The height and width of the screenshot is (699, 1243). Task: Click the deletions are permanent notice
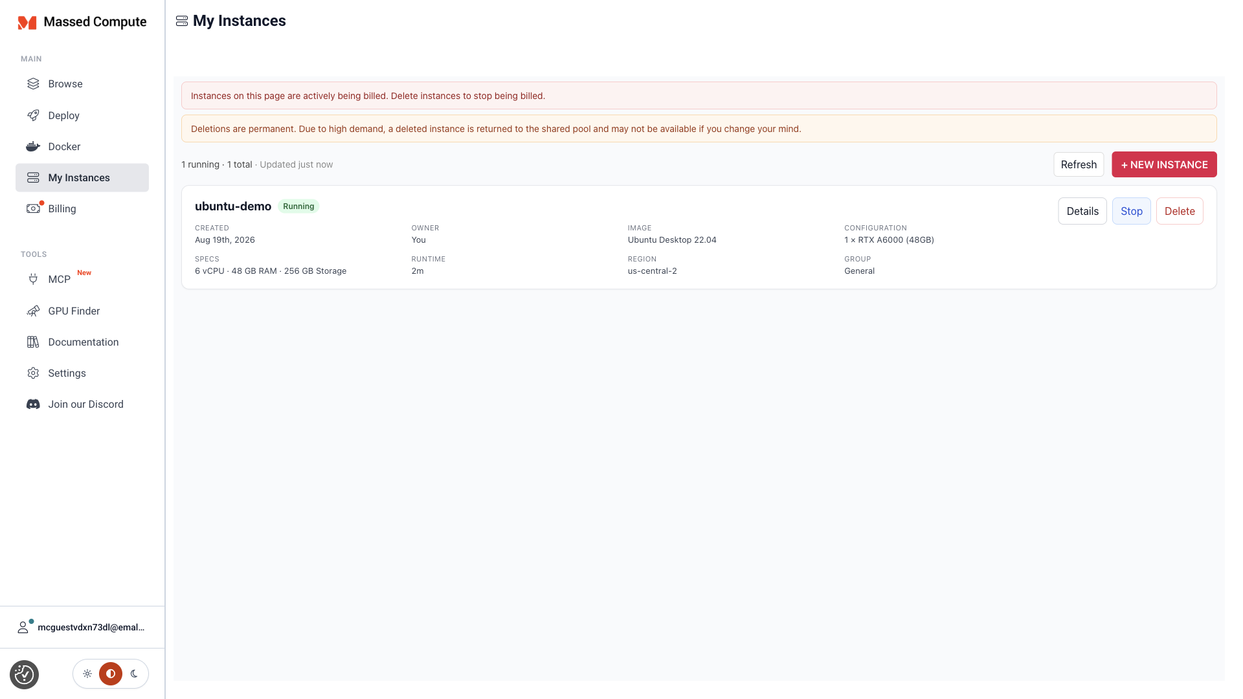[x=699, y=129]
